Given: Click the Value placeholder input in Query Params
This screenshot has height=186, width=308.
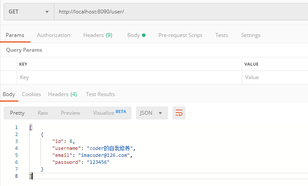Looking at the screenshot, I should [275, 77].
